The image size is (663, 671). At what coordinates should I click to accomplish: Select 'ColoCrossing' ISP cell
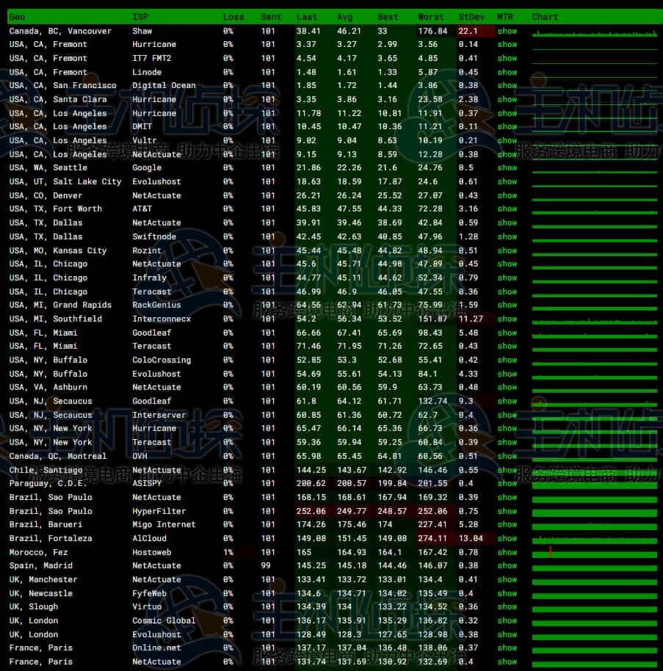coord(162,360)
